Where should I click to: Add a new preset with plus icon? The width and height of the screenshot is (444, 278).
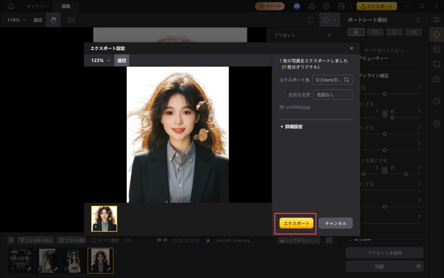pos(329,35)
